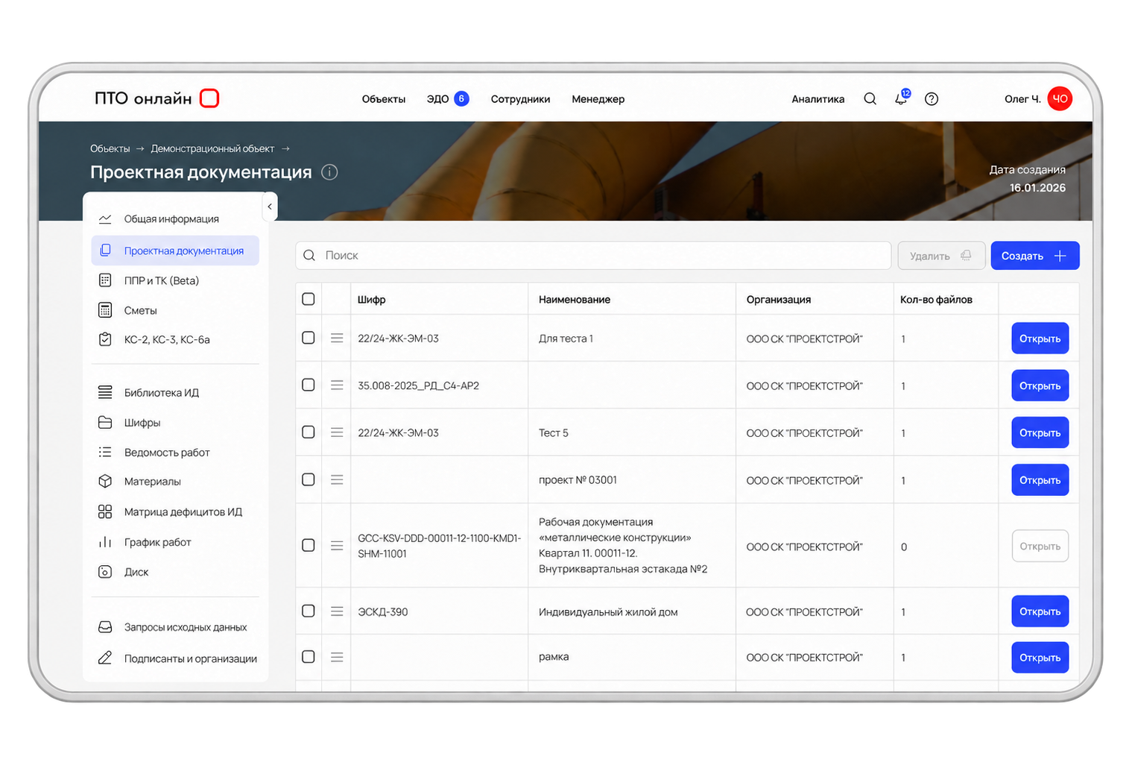Image resolution: width=1129 pixels, height=774 pixels.
Task: Click the Создать button
Action: click(x=1035, y=256)
